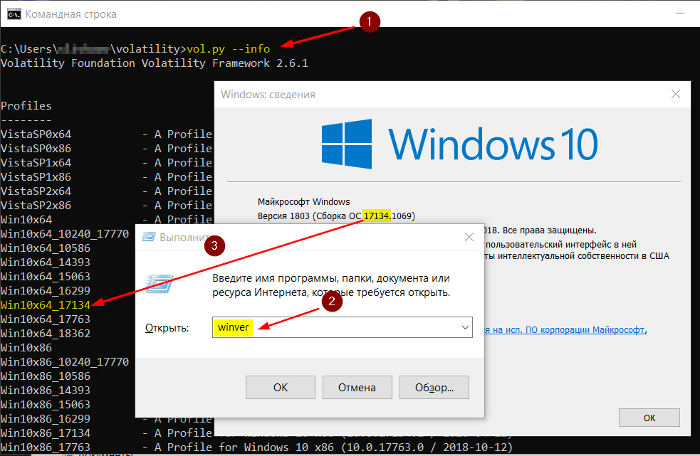Screen dimensions: 700x456
Task: Click the Run dialog title bar icon
Action: pyautogui.click(x=149, y=237)
